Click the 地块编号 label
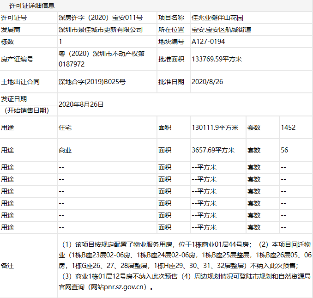The height and width of the screenshot is (298, 313). click(171, 42)
